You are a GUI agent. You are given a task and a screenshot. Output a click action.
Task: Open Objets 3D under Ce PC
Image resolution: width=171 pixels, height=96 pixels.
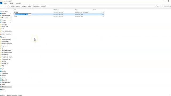[x=4, y=80]
